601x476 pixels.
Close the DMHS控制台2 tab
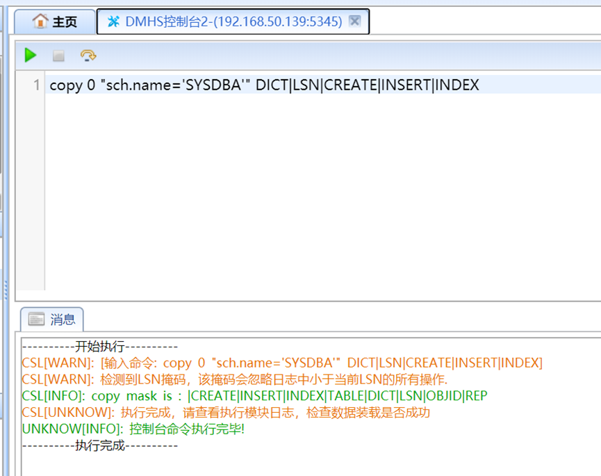click(354, 22)
